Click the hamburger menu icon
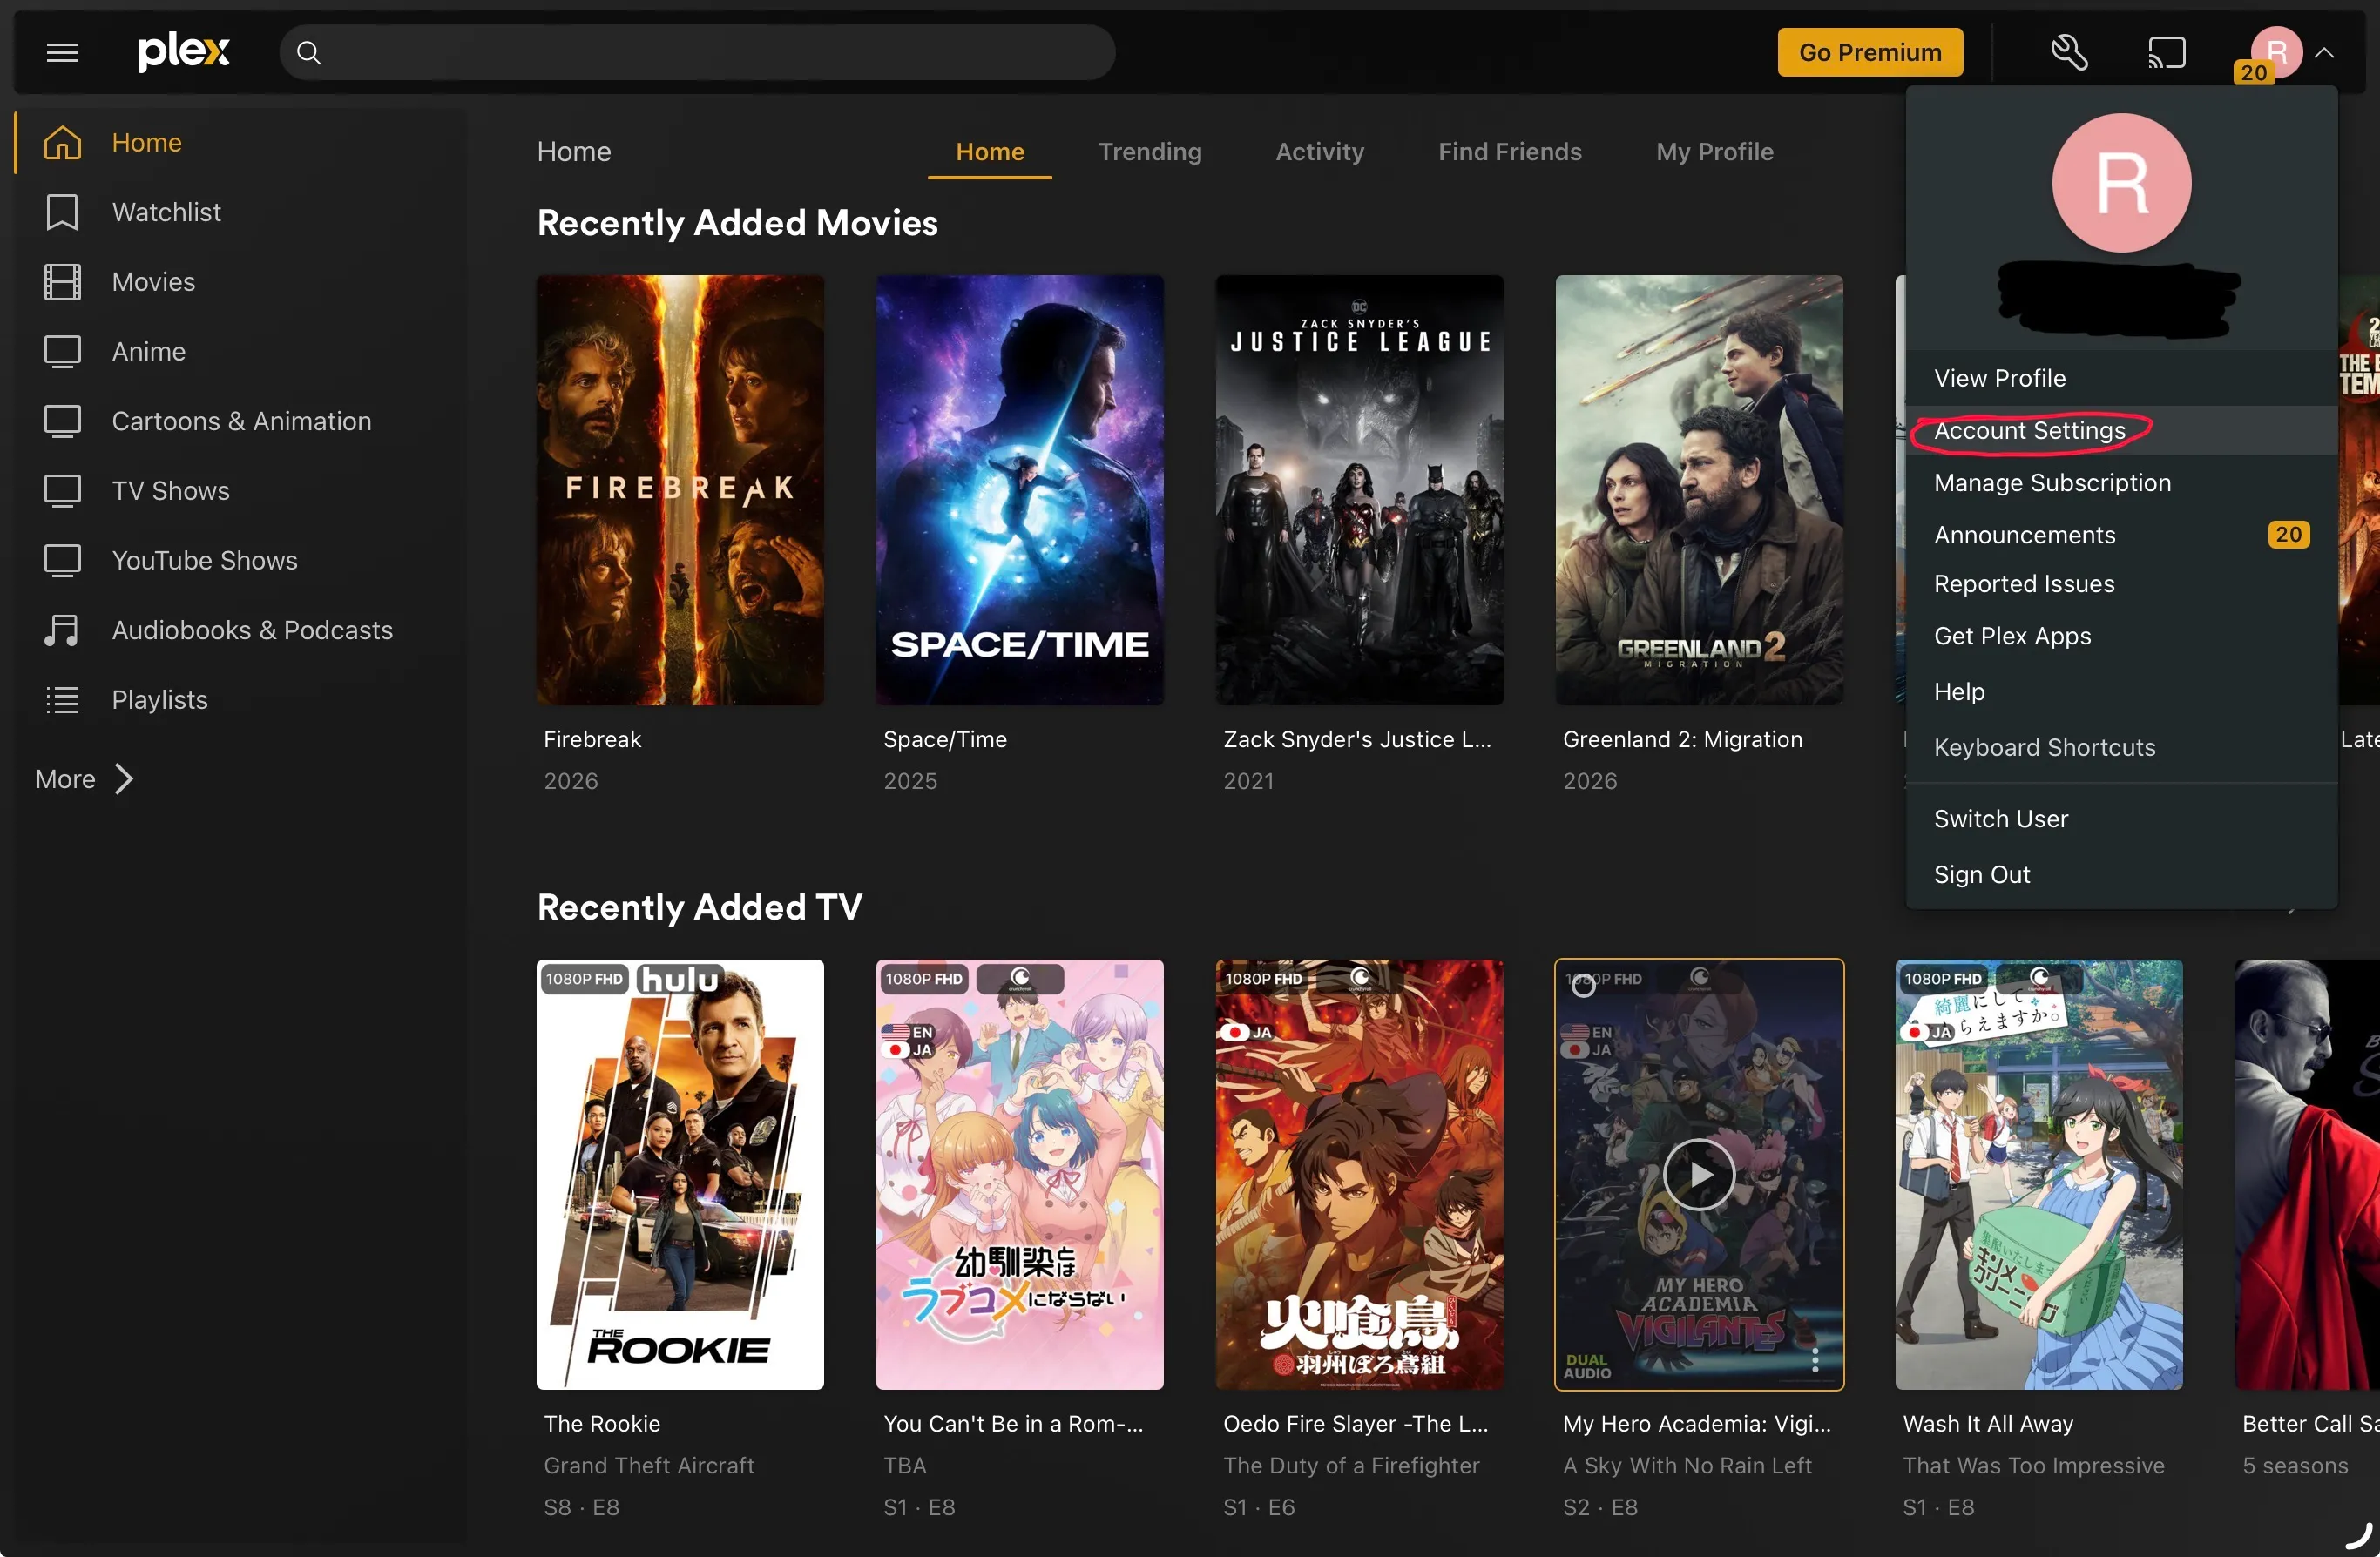 62,52
